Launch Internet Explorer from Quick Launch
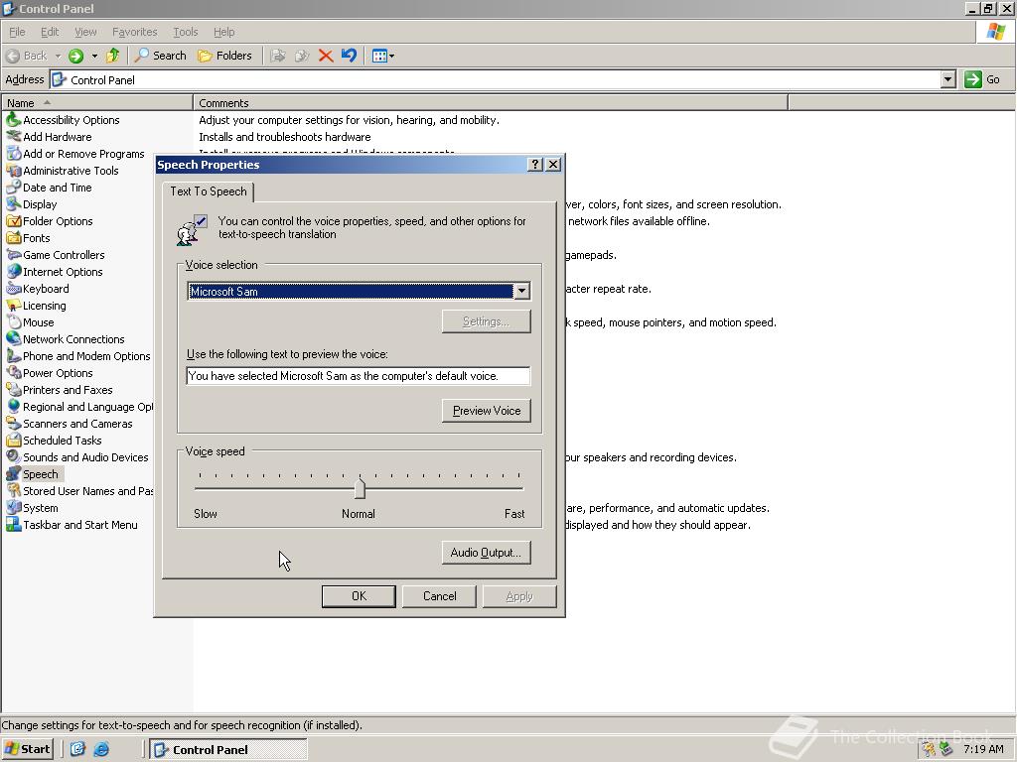The image size is (1017, 762). tap(101, 750)
